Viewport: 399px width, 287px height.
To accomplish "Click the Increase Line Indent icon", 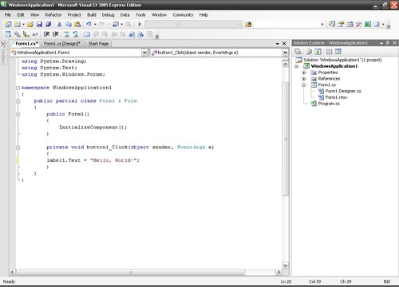I will click(55, 34).
